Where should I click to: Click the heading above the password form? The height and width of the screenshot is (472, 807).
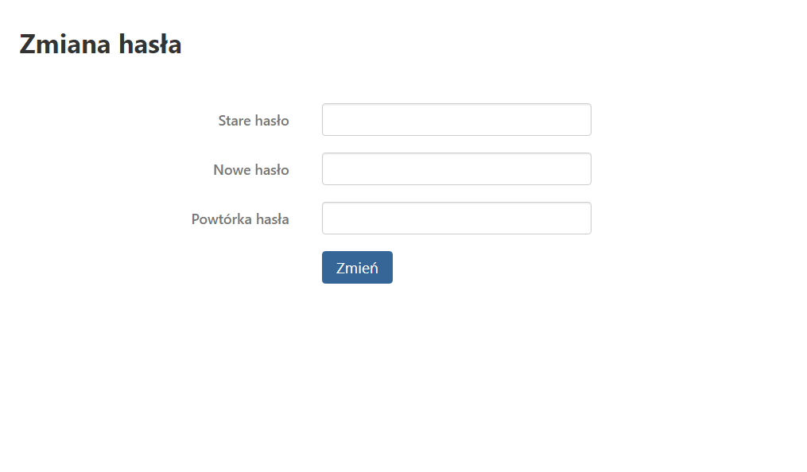click(100, 44)
